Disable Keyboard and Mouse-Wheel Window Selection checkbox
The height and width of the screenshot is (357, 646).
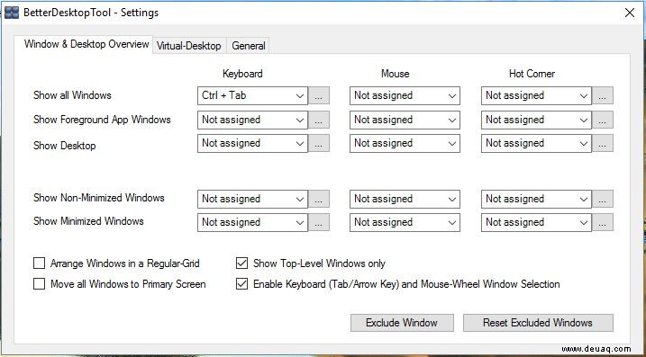[241, 284]
